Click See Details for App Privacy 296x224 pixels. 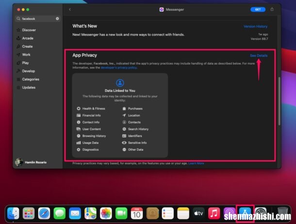point(259,55)
